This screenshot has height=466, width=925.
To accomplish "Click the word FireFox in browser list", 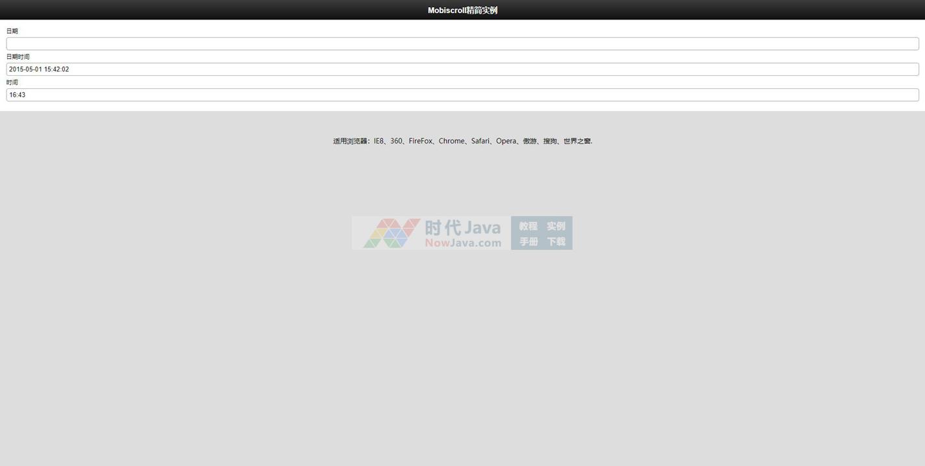I will pos(420,141).
